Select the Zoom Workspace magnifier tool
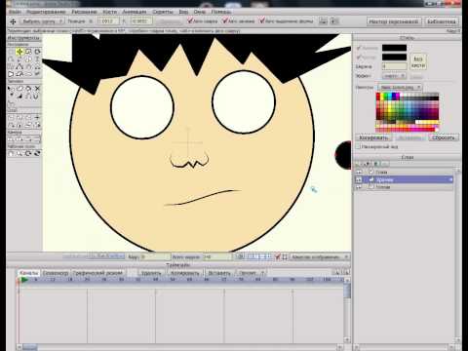This screenshot has width=468, height=351. tap(19, 153)
